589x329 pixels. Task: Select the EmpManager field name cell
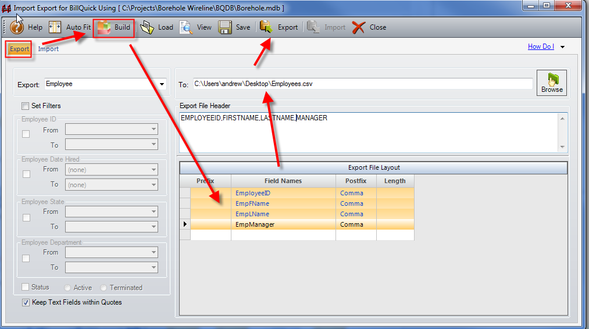point(283,224)
